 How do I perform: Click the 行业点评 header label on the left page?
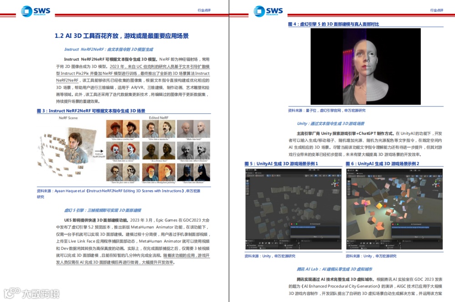pos(204,10)
